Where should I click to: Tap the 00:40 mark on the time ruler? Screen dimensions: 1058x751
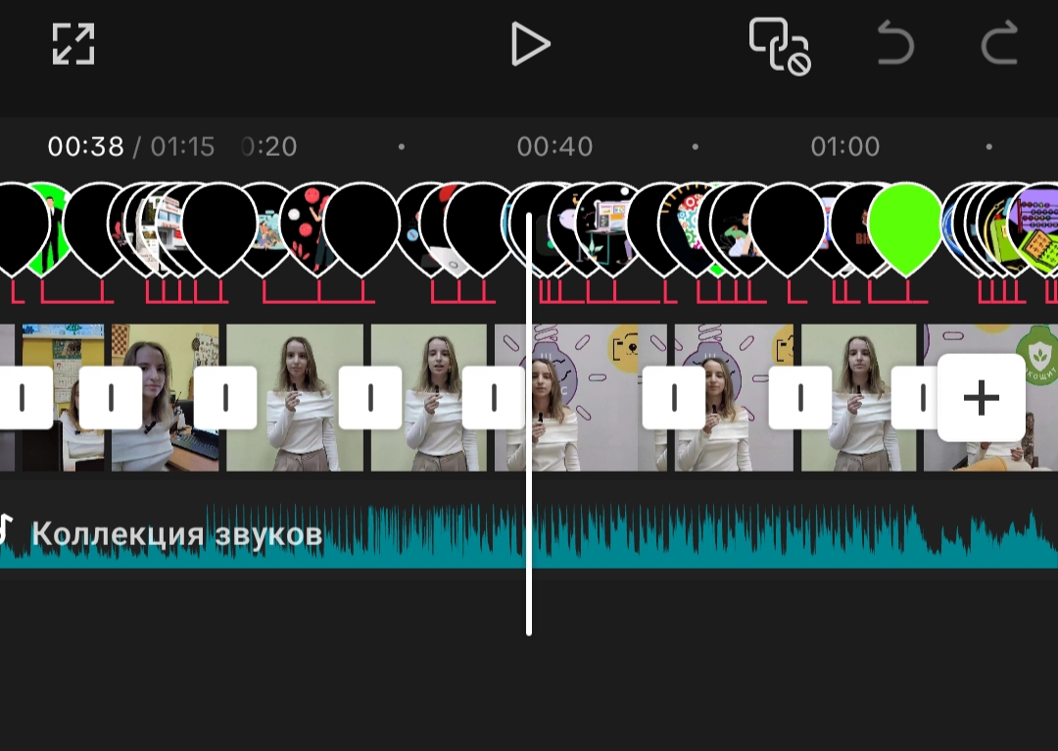tap(554, 146)
